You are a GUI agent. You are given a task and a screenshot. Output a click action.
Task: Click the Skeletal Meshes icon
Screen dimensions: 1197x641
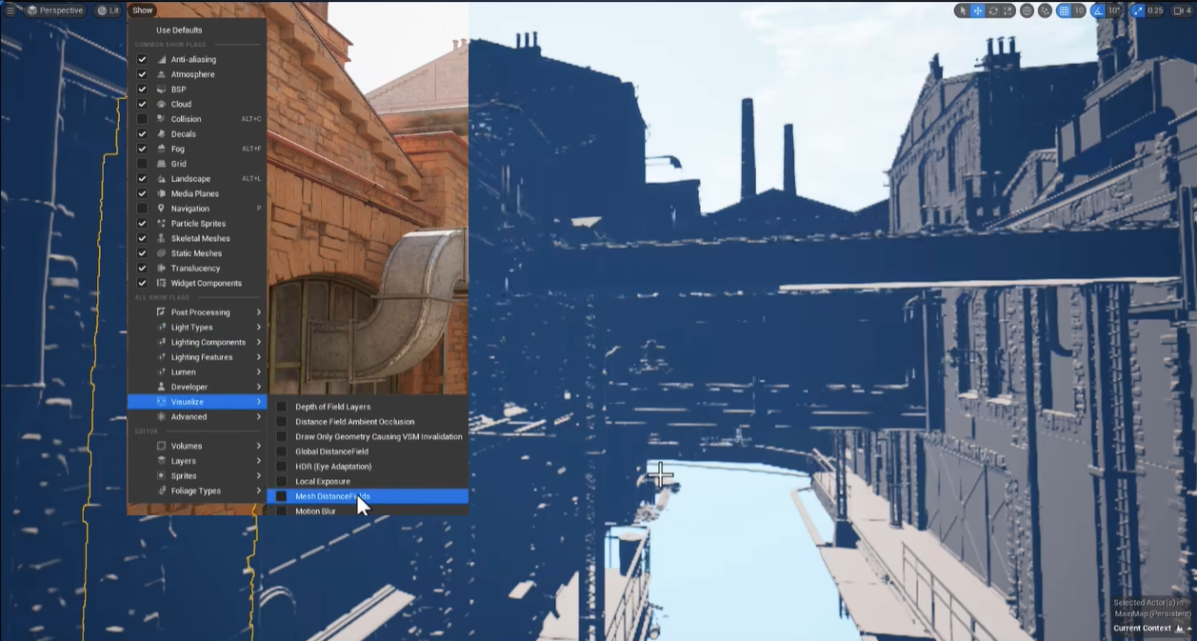161,238
